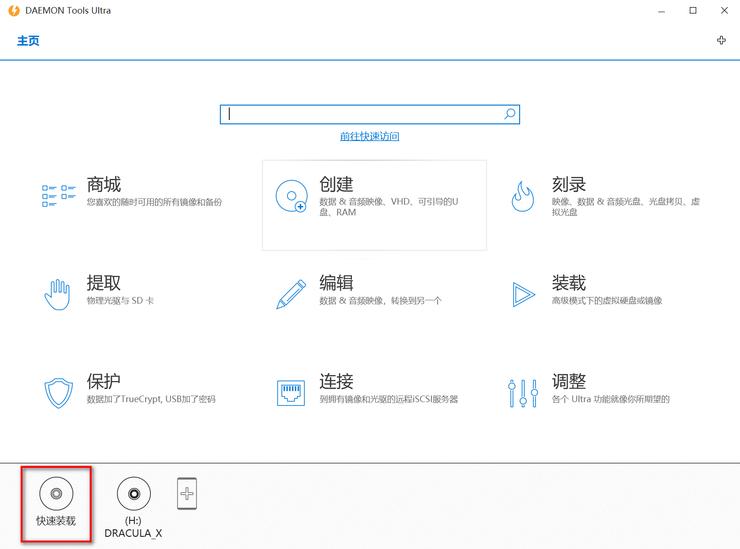Click the 创建 heading text
Image resolution: width=740 pixels, height=549 pixels.
336,184
